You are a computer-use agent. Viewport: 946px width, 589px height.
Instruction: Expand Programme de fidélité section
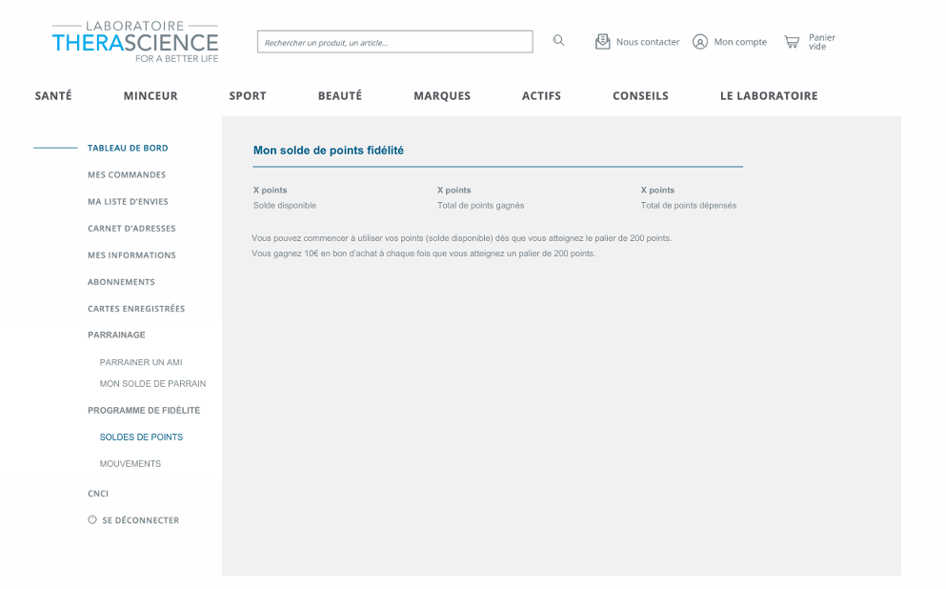144,411
